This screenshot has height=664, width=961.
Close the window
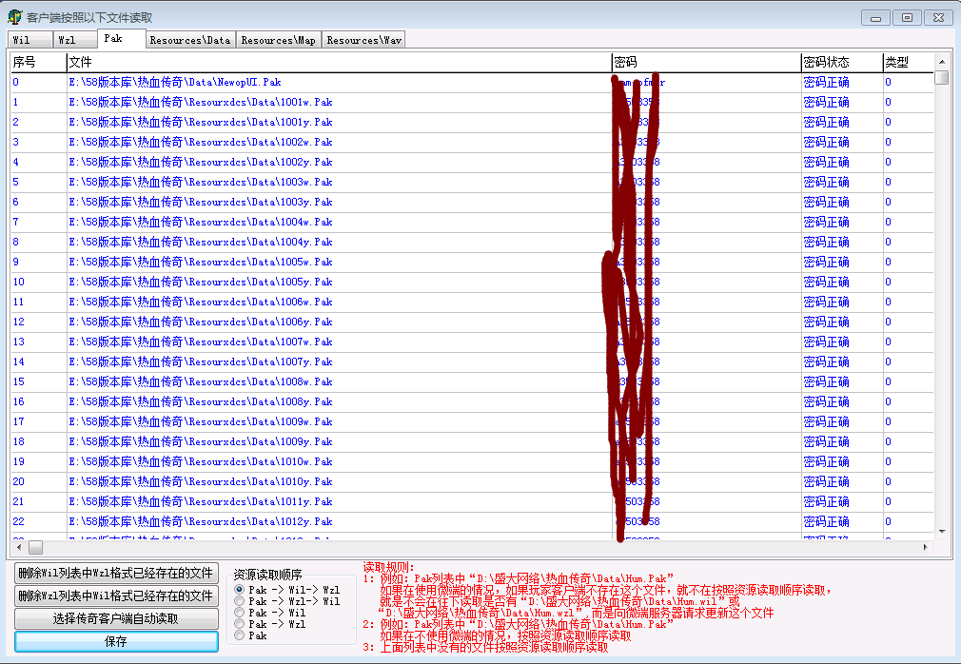pyautogui.click(x=938, y=18)
